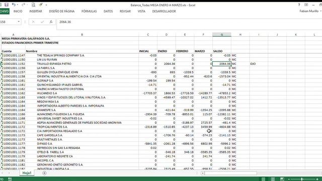Open the FÓRMULAS ribbon tab
This screenshot has width=322, height=181.
click(x=89, y=11)
